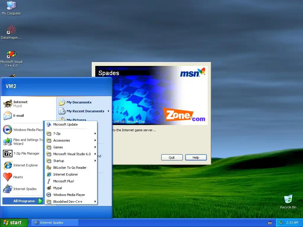
Task: Open the DataWagon desktop shortcut
Action: click(11, 33)
